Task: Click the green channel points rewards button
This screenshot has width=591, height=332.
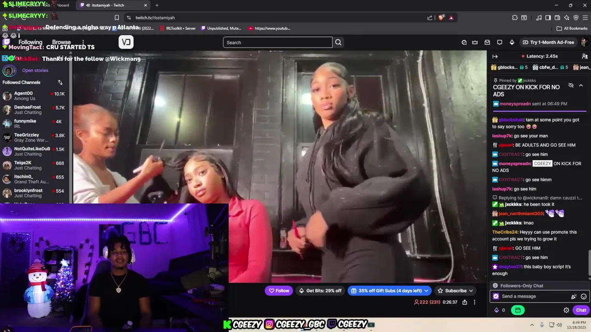Action: (518, 310)
